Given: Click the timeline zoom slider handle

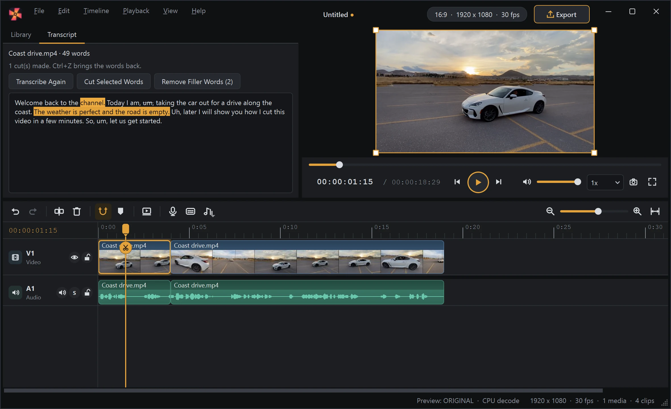Looking at the screenshot, I should (x=598, y=211).
